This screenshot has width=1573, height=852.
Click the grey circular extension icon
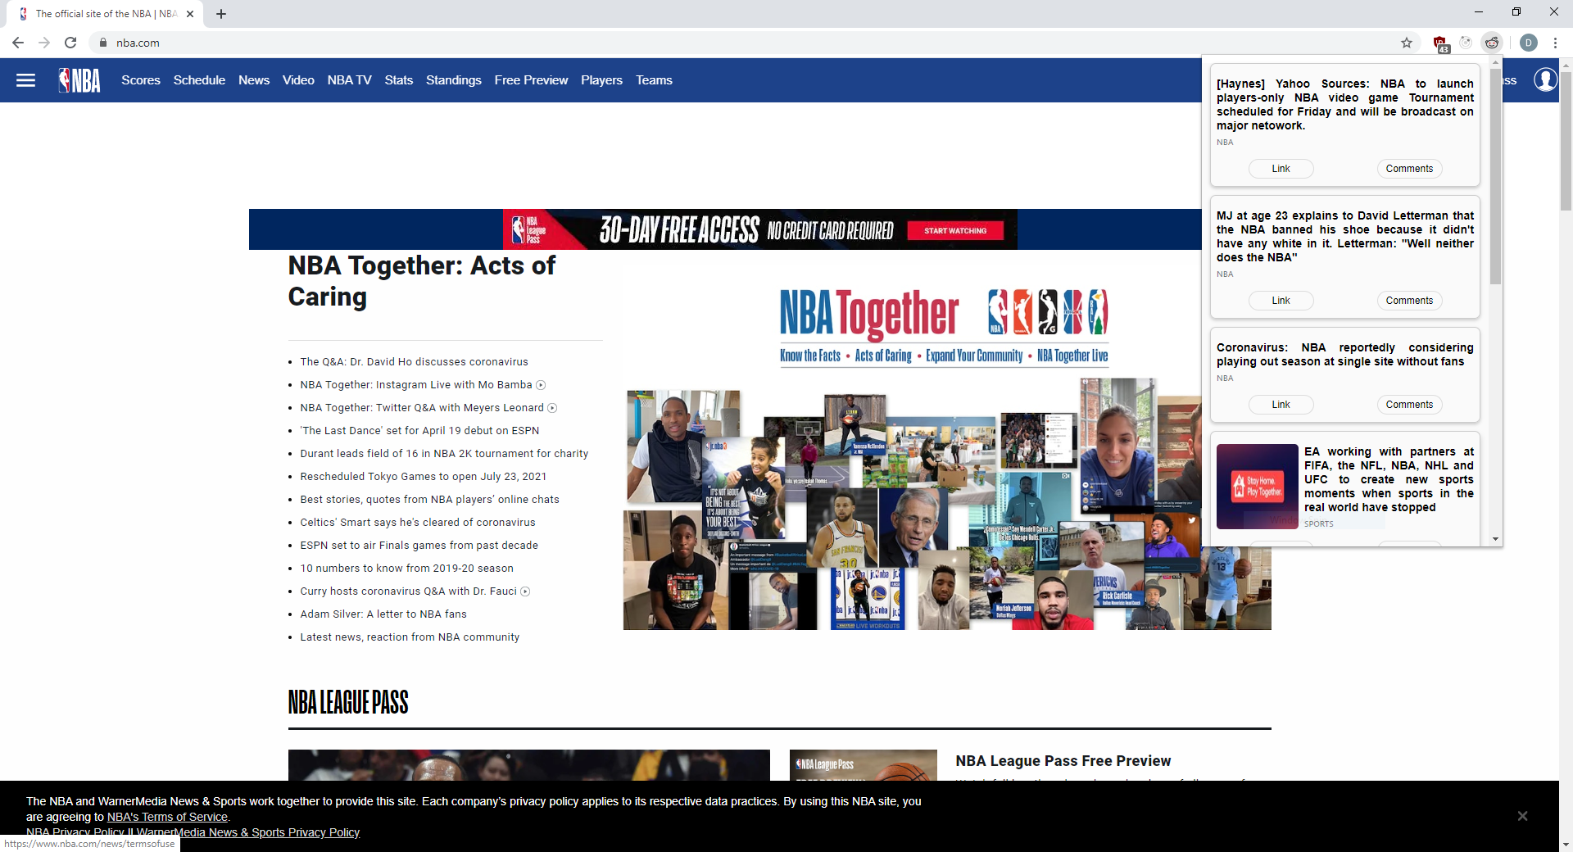point(1466,43)
